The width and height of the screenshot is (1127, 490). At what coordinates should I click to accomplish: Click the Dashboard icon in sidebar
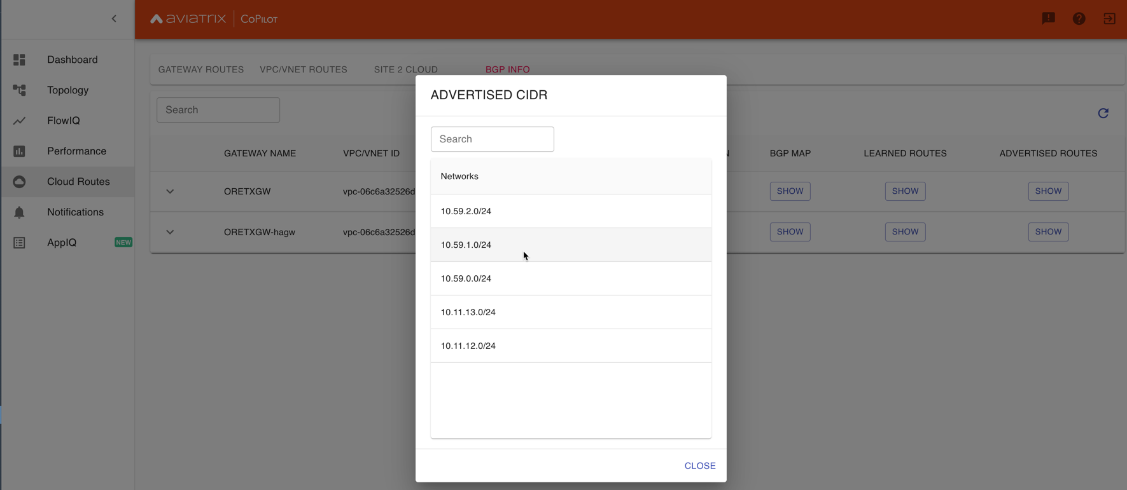pos(19,60)
